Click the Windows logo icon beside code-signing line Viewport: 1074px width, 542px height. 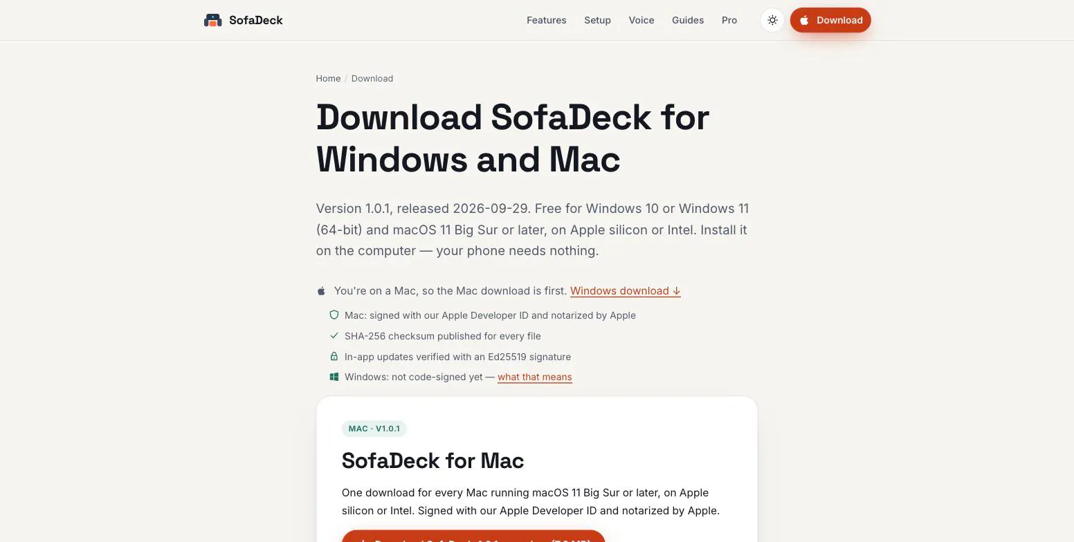[334, 377]
